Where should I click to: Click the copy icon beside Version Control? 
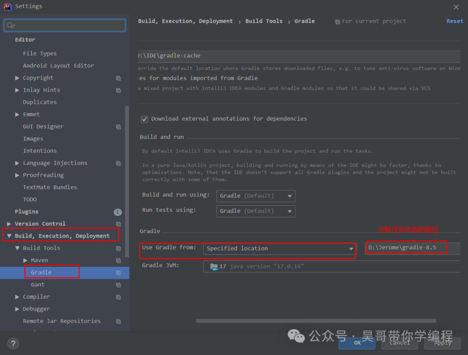tap(118, 224)
